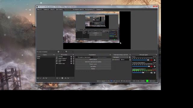193x108 pixels.
Task: Move the scene down in Сцены panel
Action: coord(46,78)
